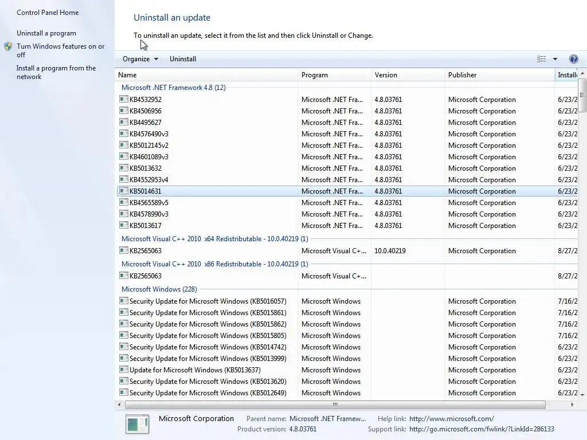
Task: Sort by the Installed On column header
Action: 566,75
